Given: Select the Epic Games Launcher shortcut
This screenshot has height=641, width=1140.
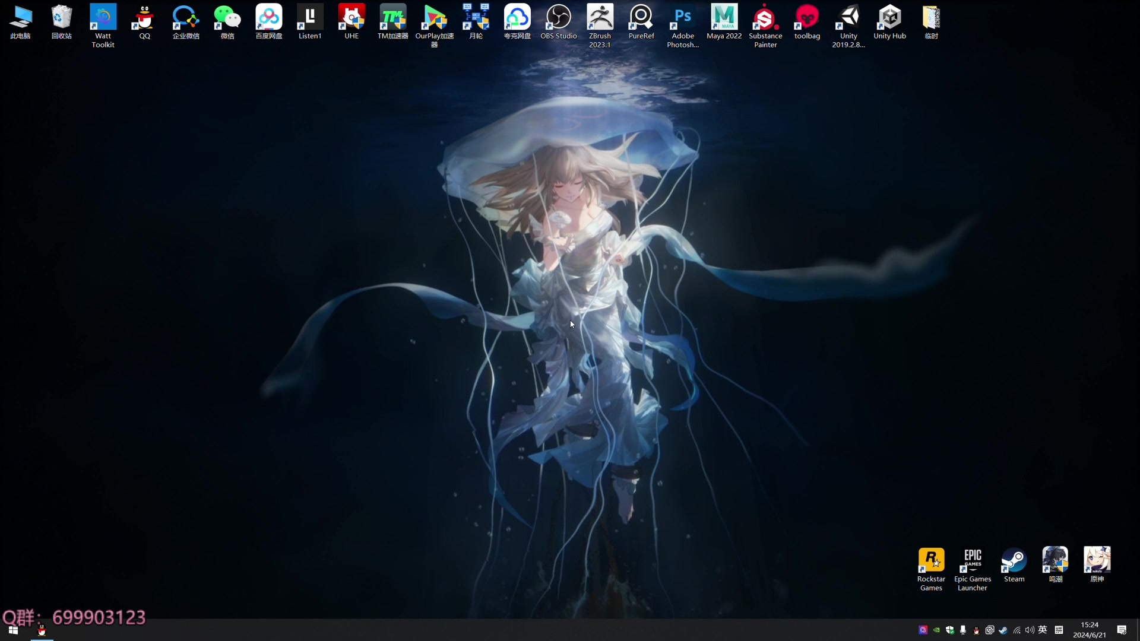Looking at the screenshot, I should 973,570.
